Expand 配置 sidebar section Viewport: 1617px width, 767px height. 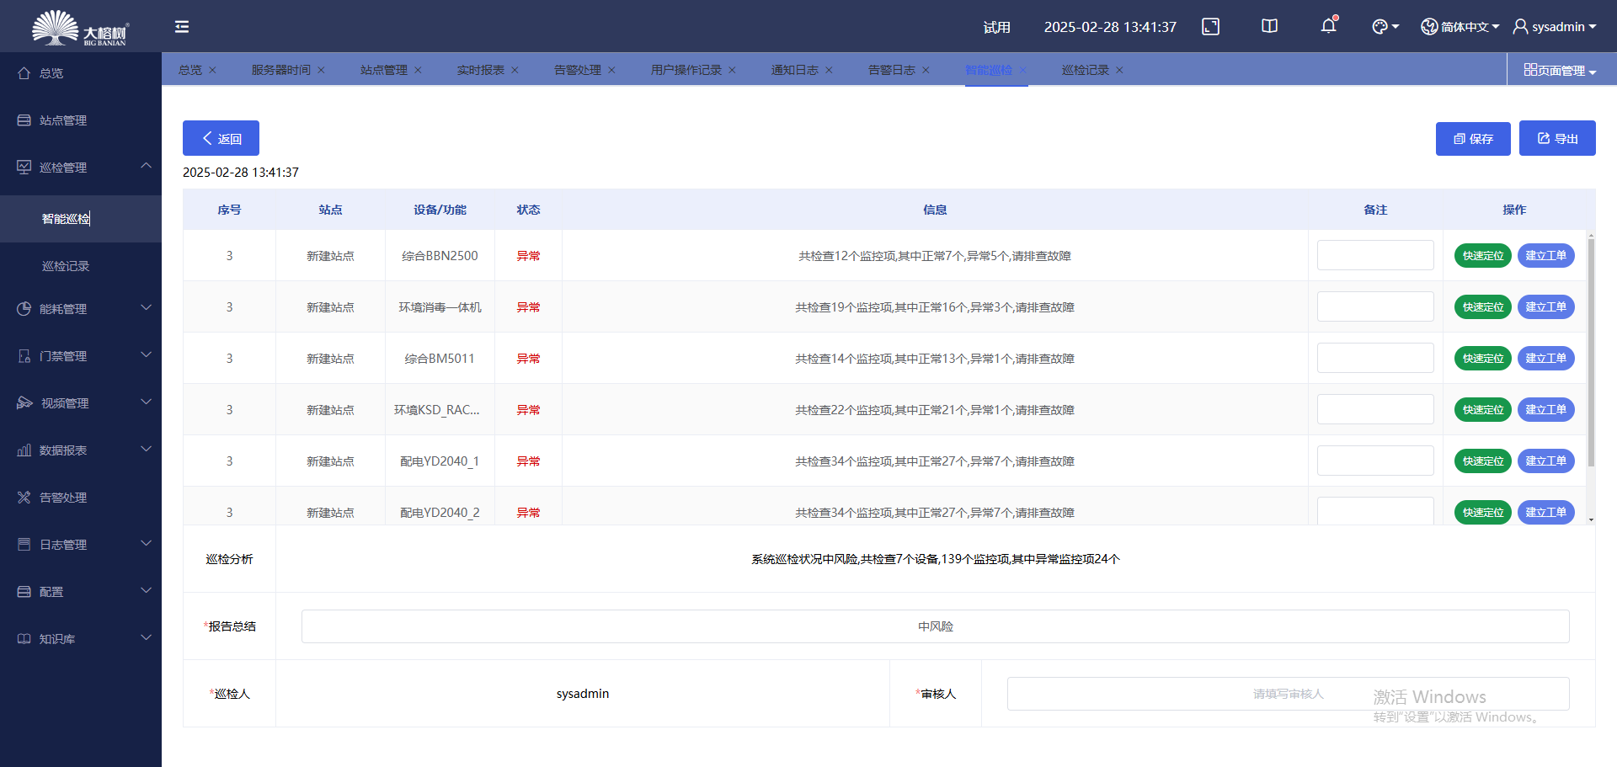(81, 592)
